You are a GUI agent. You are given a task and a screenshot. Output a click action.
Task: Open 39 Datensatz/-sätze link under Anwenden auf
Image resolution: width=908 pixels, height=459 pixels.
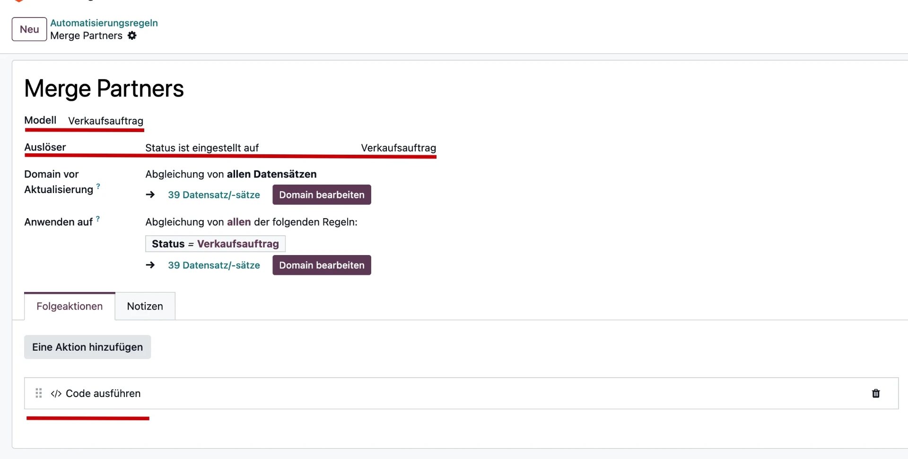(x=214, y=265)
